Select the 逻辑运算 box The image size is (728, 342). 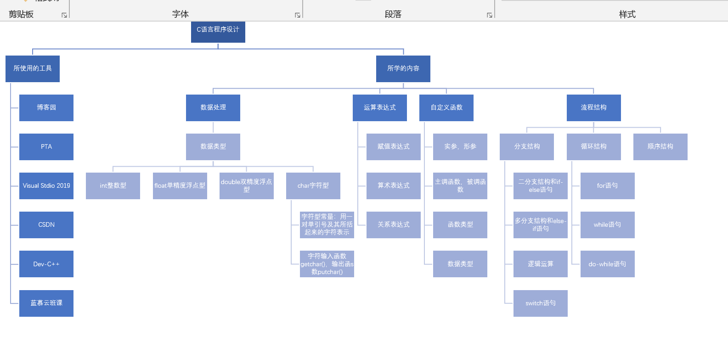point(541,264)
